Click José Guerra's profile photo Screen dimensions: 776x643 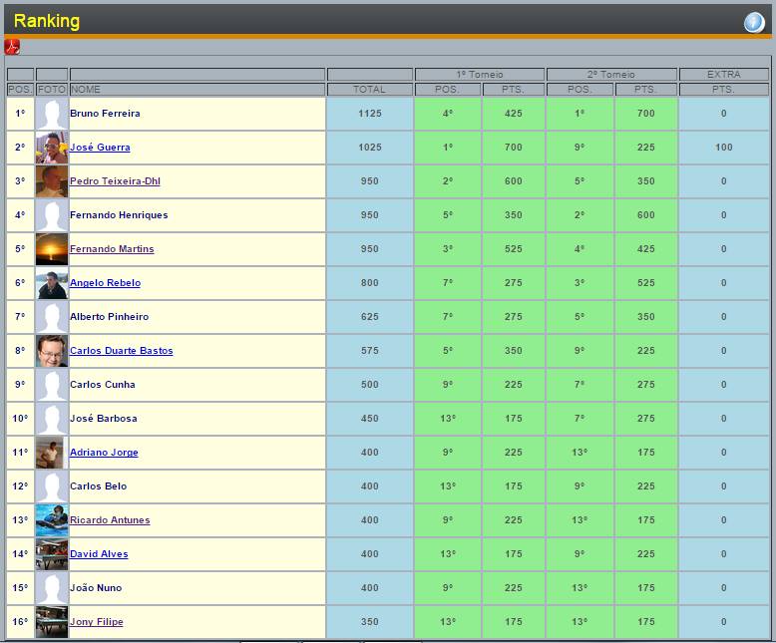[x=52, y=148]
